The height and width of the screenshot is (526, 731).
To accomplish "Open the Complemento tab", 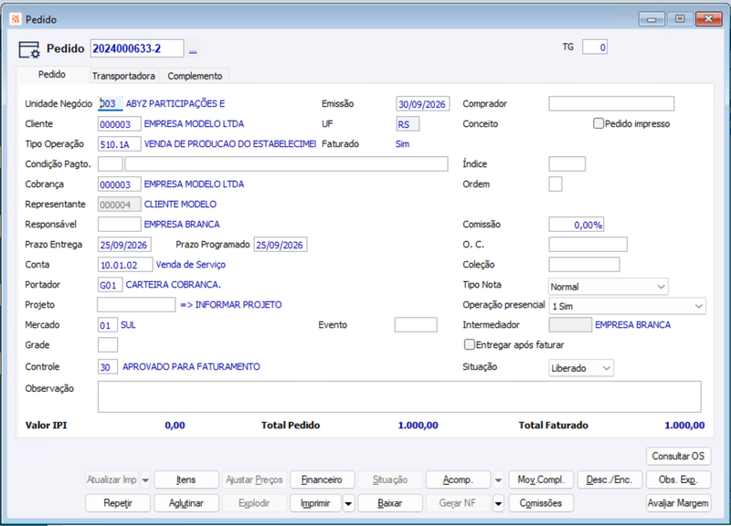I will [x=195, y=76].
